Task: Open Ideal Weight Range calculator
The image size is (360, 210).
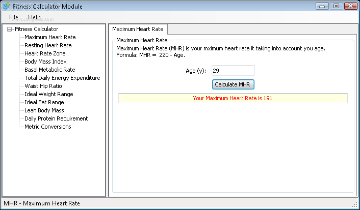Action: [48, 94]
